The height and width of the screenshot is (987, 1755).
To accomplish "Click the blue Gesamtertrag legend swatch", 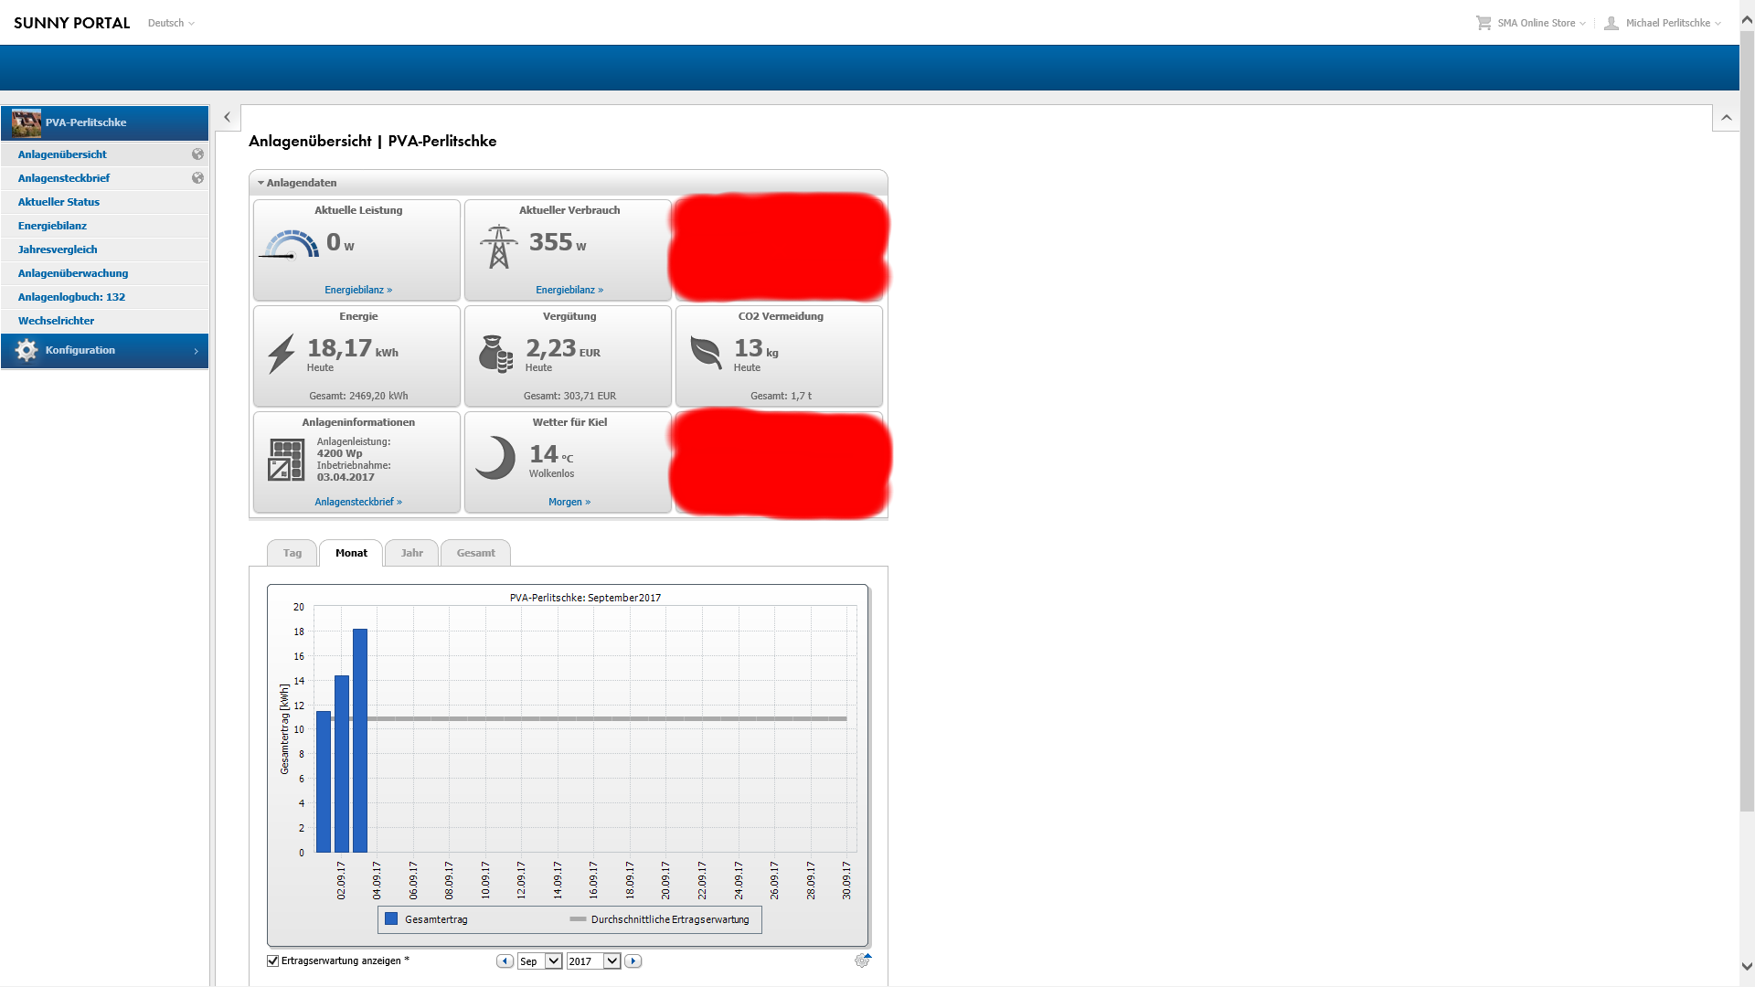I will point(391,919).
